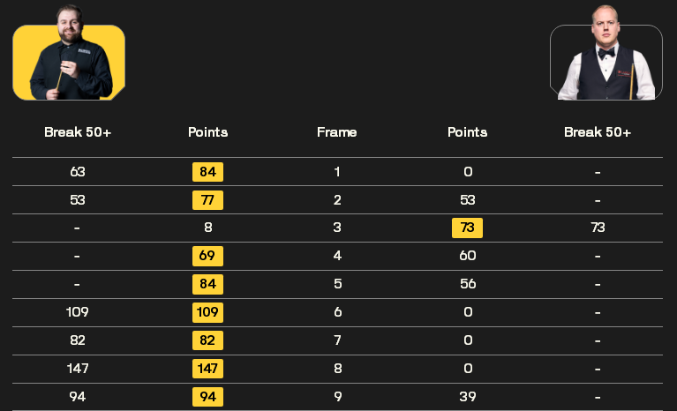
Task: Select the left Break 50+ column header
Action: [78, 132]
